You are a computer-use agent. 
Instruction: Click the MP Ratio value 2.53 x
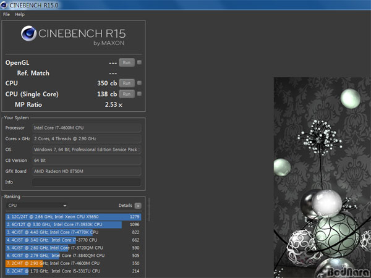pyautogui.click(x=114, y=105)
